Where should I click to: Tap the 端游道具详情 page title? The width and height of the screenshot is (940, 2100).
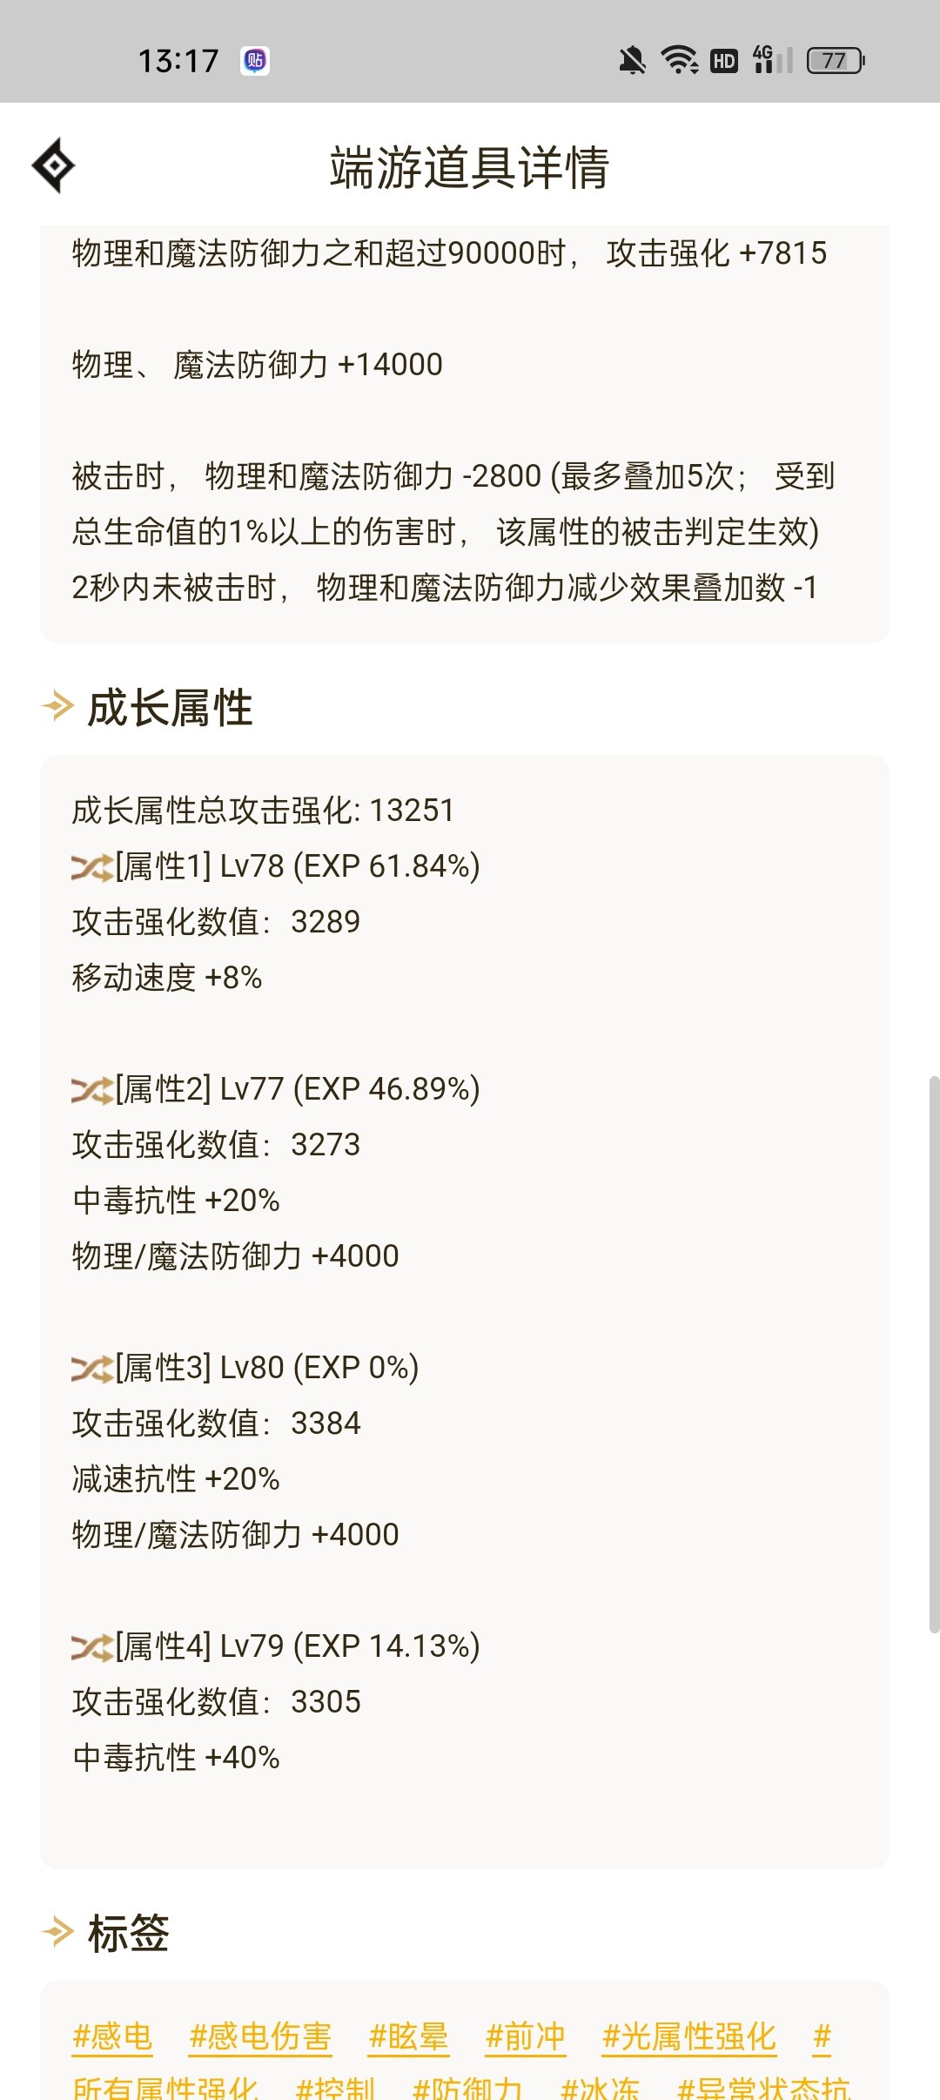[470, 167]
